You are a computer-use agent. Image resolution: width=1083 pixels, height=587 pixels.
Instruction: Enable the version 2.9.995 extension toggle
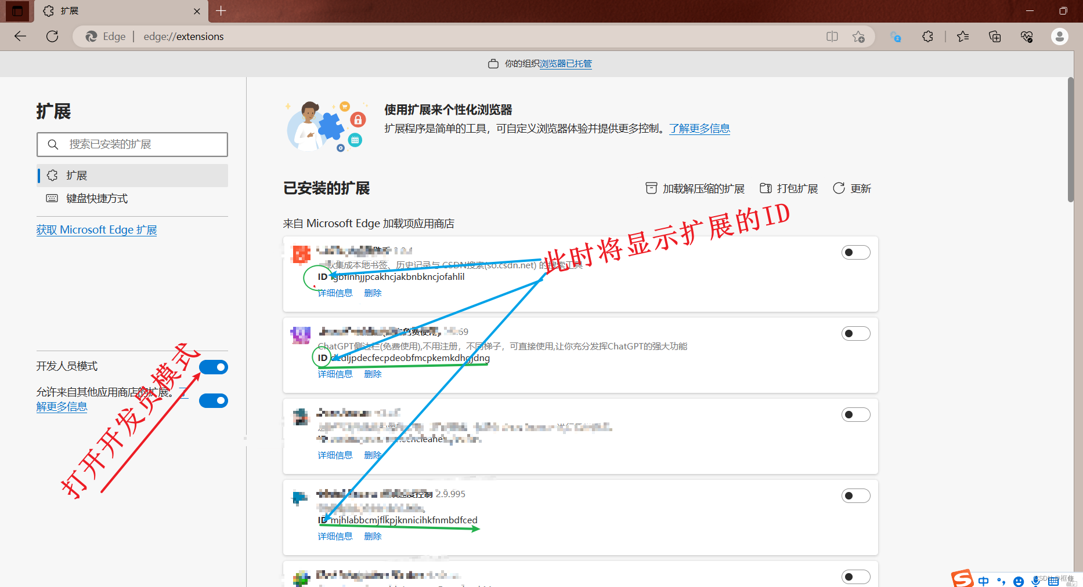856,495
